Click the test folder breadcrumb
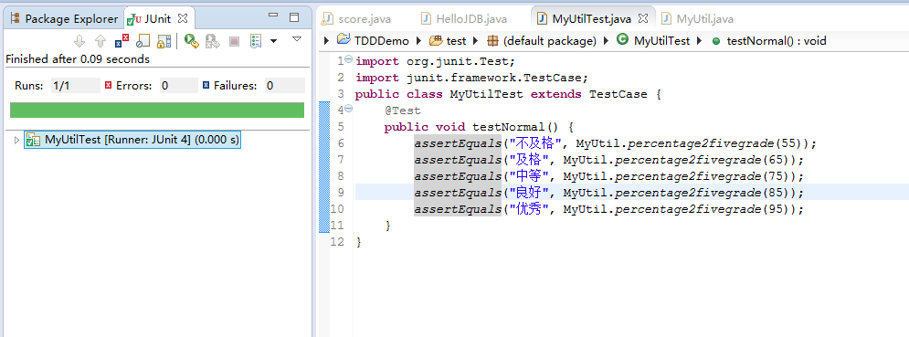This screenshot has width=909, height=337. point(456,40)
